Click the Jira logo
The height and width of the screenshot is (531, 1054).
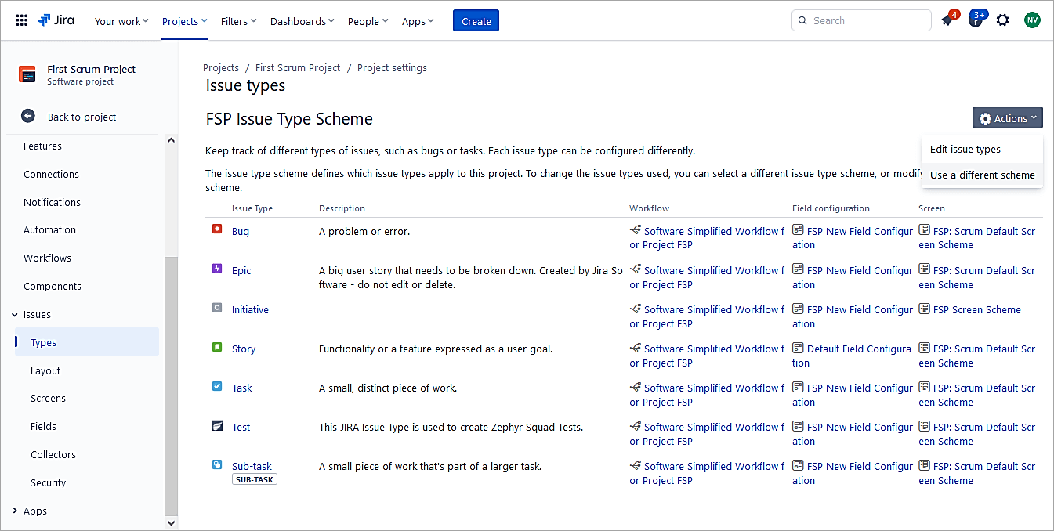(56, 20)
